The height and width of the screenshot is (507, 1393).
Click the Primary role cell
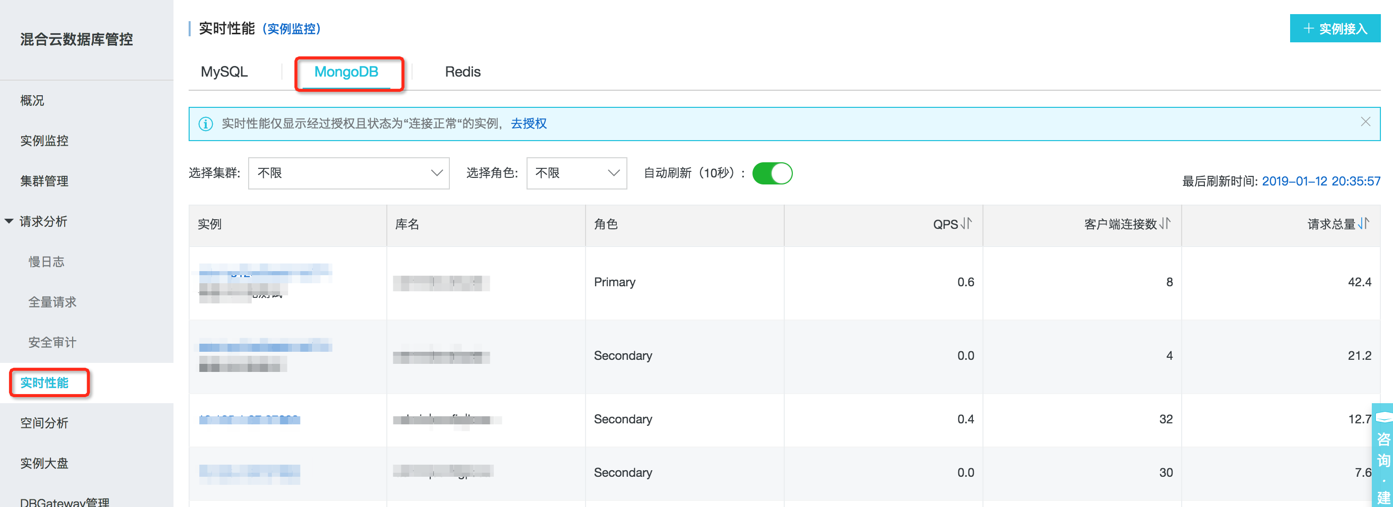[x=614, y=282]
